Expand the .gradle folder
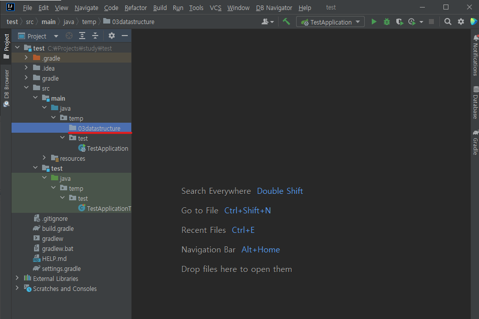The height and width of the screenshot is (319, 479). click(26, 58)
